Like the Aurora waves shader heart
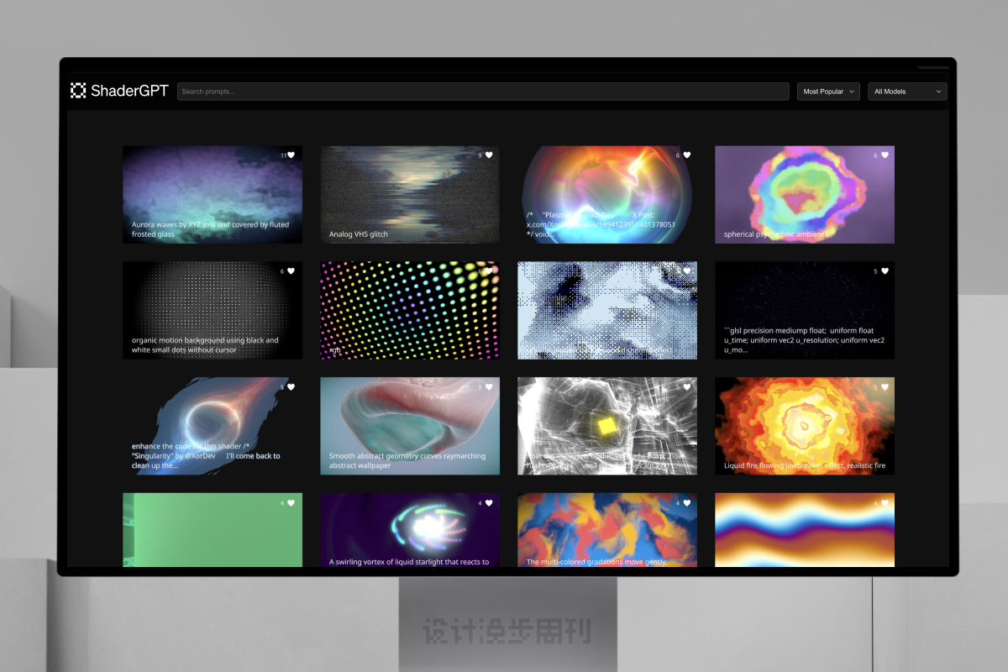 click(x=291, y=155)
